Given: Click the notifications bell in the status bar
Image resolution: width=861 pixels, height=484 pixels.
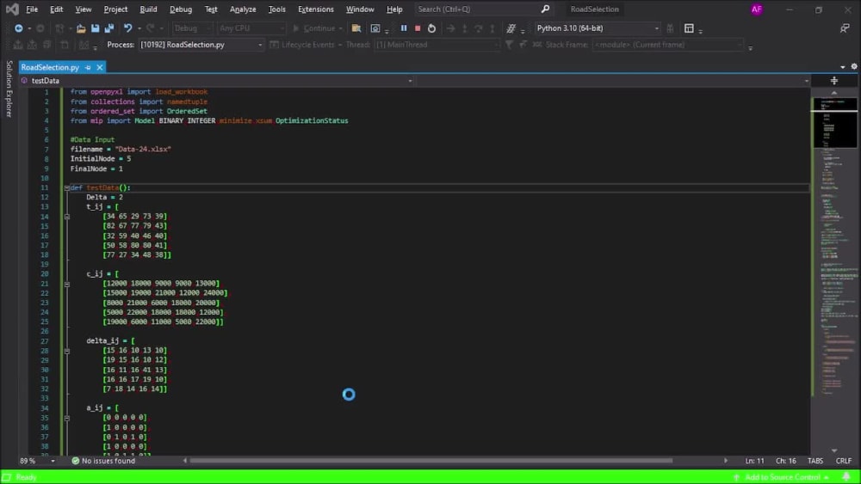Looking at the screenshot, I should (846, 477).
